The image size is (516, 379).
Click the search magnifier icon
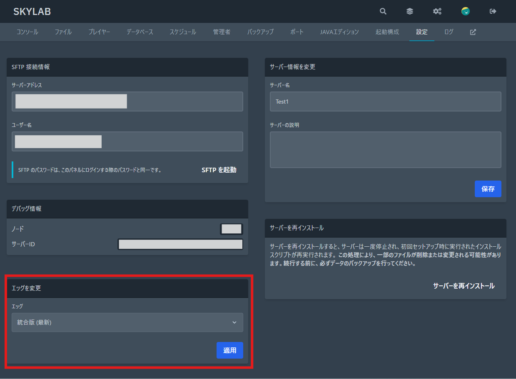383,12
